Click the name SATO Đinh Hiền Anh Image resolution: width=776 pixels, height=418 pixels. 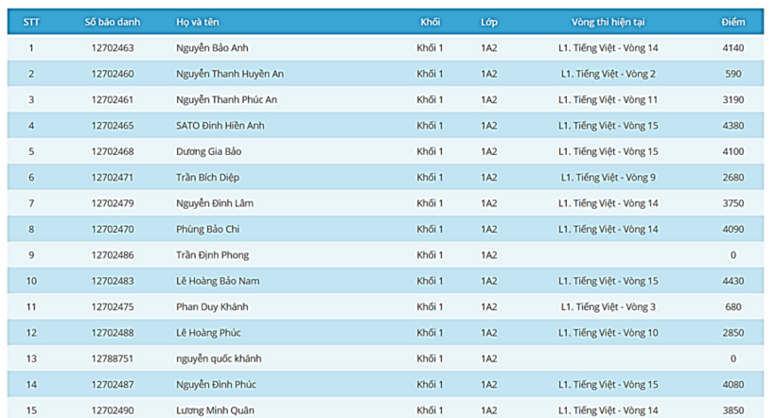[220, 126]
